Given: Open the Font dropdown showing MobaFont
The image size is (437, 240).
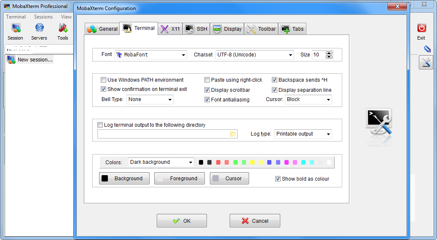Looking at the screenshot, I should pyautogui.click(x=151, y=55).
